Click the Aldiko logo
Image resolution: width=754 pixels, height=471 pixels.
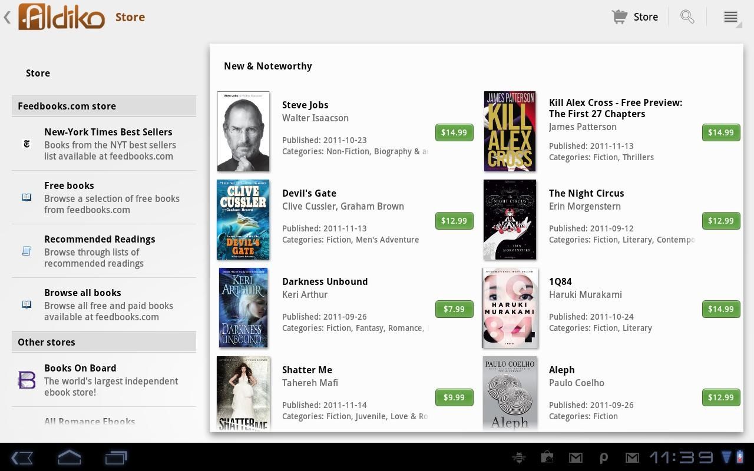point(61,17)
